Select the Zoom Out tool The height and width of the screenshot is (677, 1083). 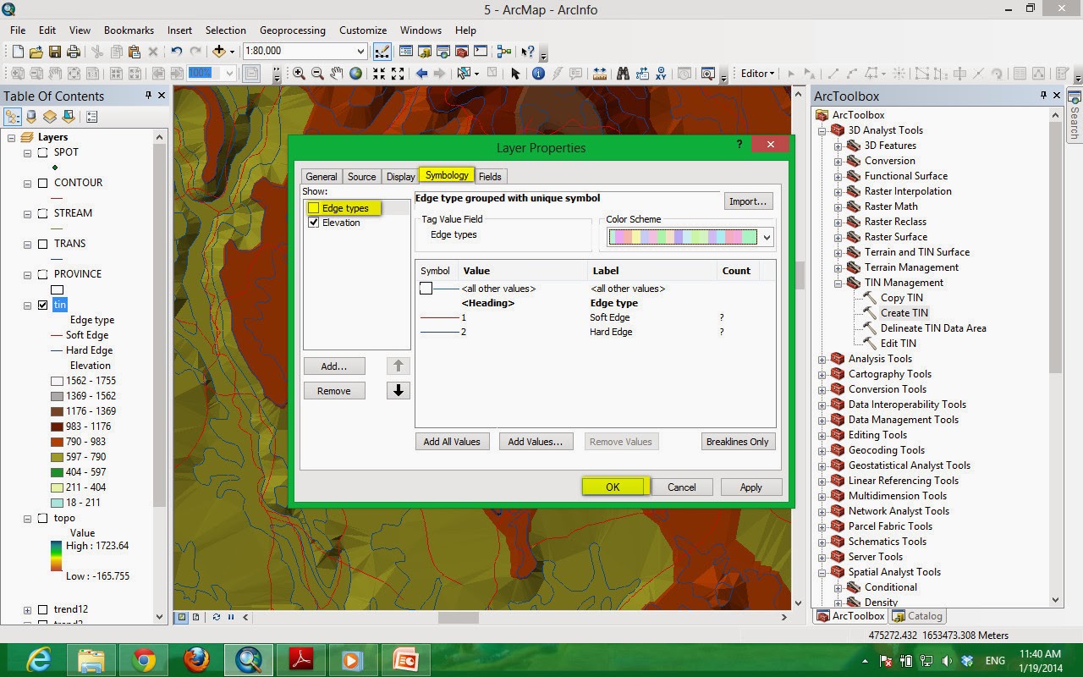click(x=317, y=74)
